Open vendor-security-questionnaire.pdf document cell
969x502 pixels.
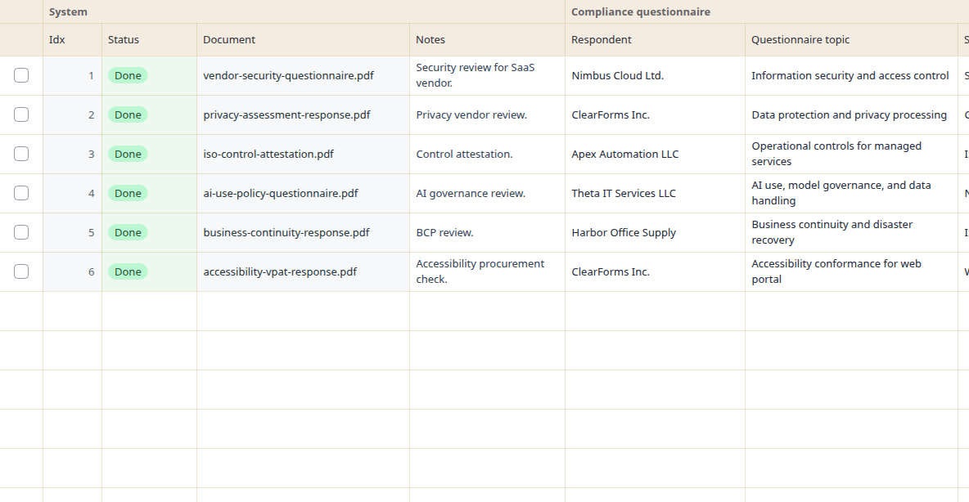[x=303, y=75]
